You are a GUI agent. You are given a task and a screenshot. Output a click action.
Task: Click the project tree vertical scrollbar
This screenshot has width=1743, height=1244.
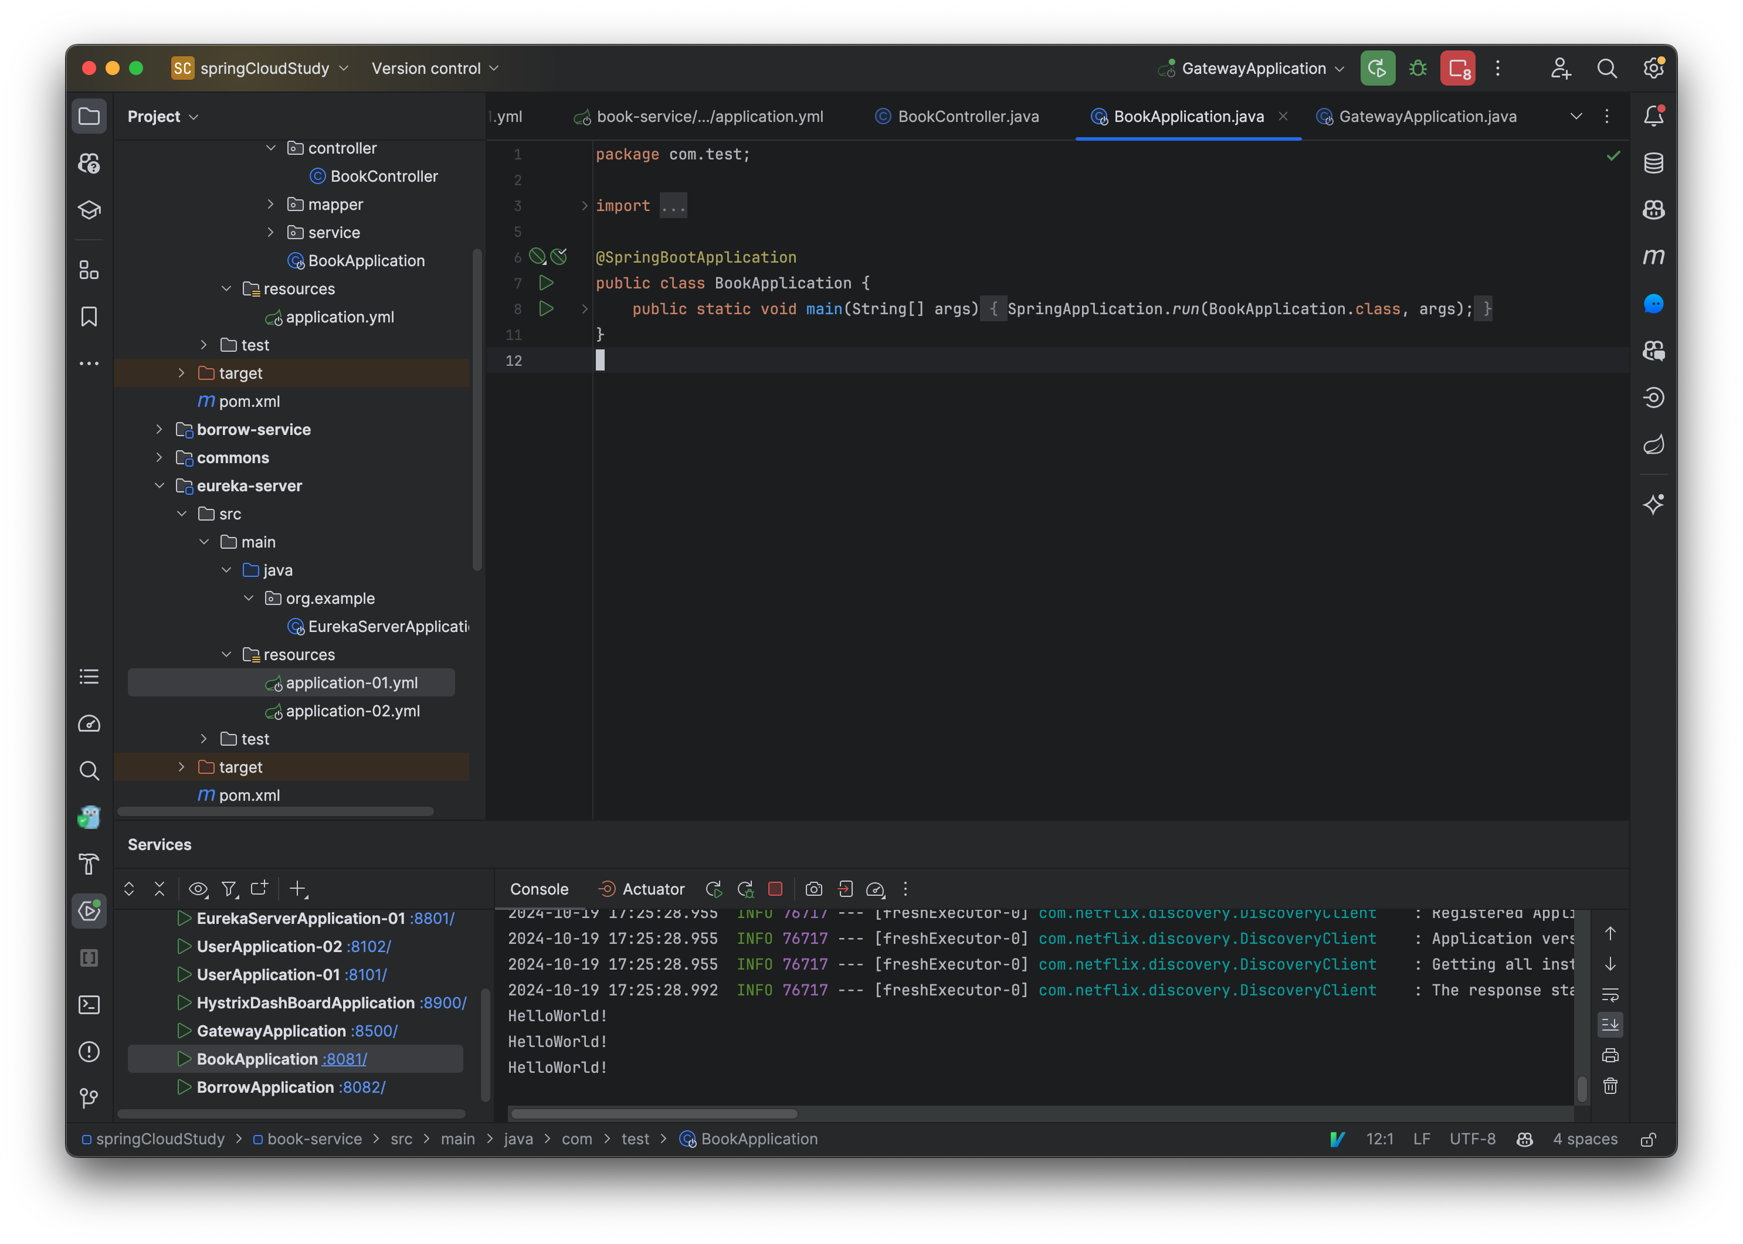pos(477,410)
